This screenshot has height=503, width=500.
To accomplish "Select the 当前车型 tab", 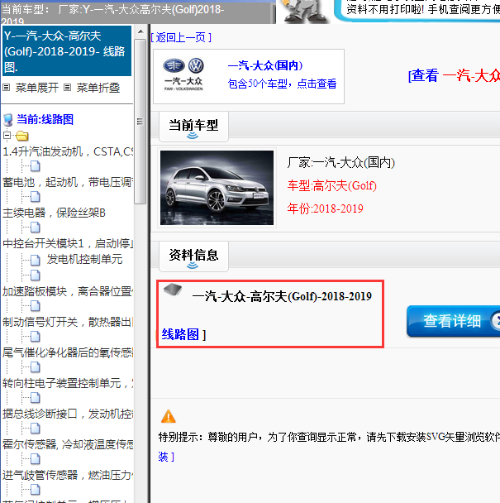I will pos(193,127).
